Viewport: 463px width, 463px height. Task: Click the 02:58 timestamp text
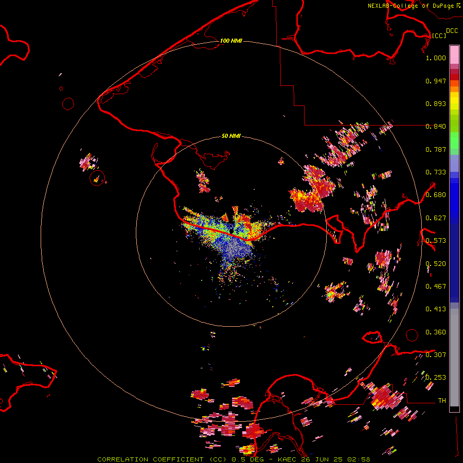tap(359, 459)
